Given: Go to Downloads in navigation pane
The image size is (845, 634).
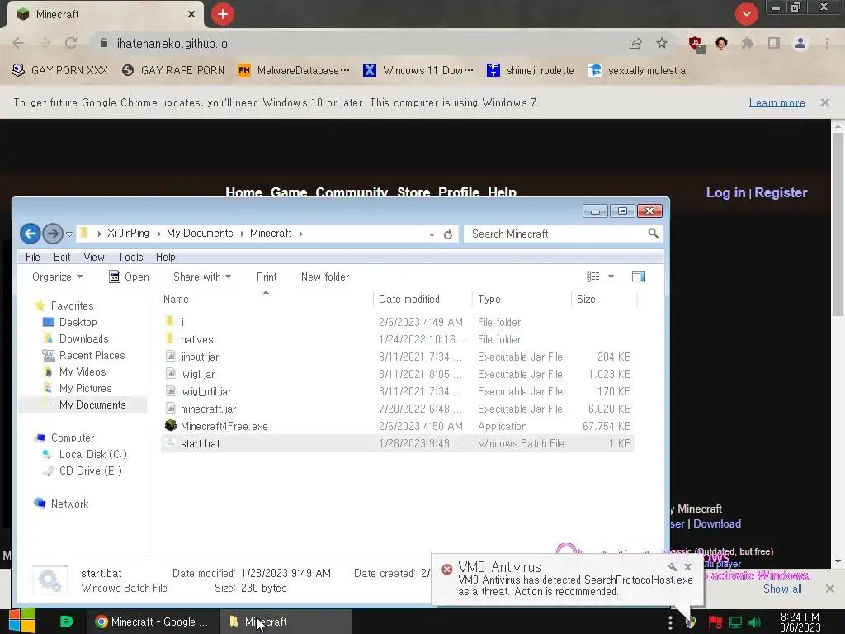Looking at the screenshot, I should 83,339.
